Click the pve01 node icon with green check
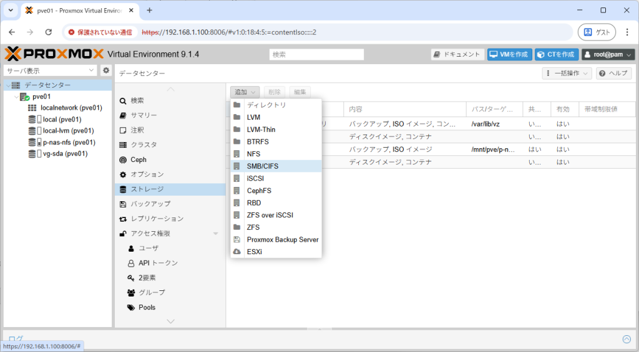The height and width of the screenshot is (352, 639). pyautogui.click(x=24, y=97)
